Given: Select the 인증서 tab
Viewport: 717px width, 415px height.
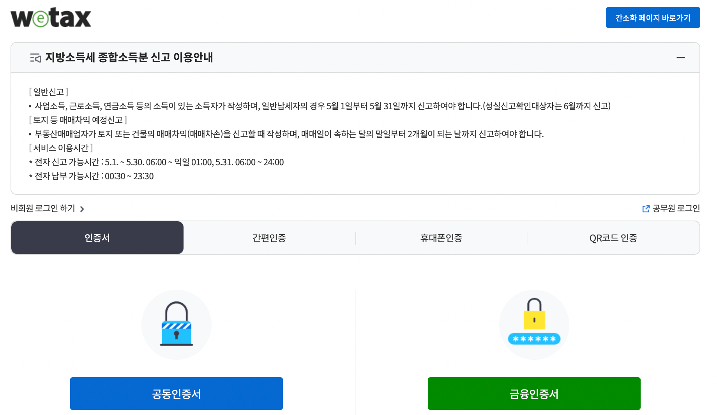Looking at the screenshot, I should pos(97,238).
